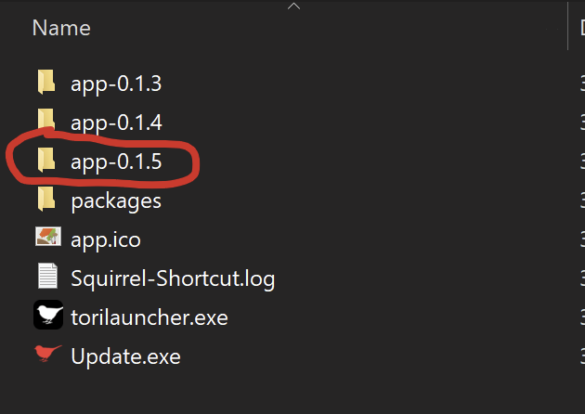Select the app.ico image thumbnail icon
The height and width of the screenshot is (414, 585).
(48, 237)
